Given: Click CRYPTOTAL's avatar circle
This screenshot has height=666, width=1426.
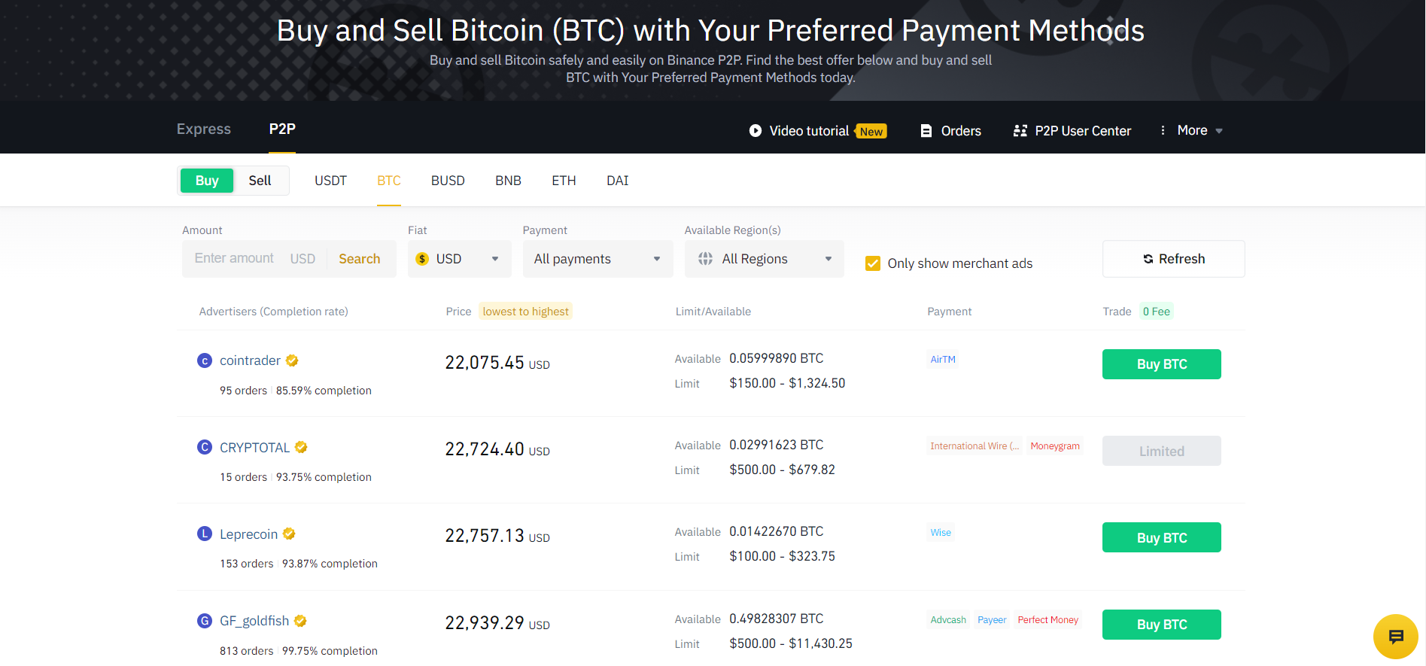Looking at the screenshot, I should click(205, 447).
